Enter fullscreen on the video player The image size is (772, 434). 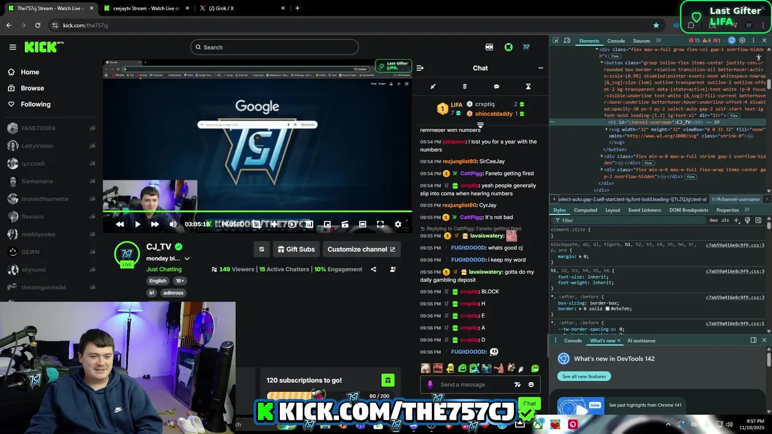[x=380, y=224]
